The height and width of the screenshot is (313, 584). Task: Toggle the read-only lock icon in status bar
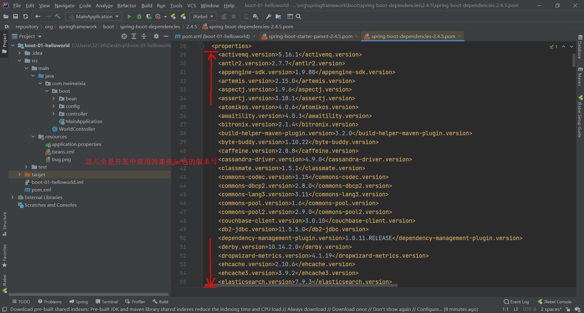pyautogui.click(x=568, y=309)
